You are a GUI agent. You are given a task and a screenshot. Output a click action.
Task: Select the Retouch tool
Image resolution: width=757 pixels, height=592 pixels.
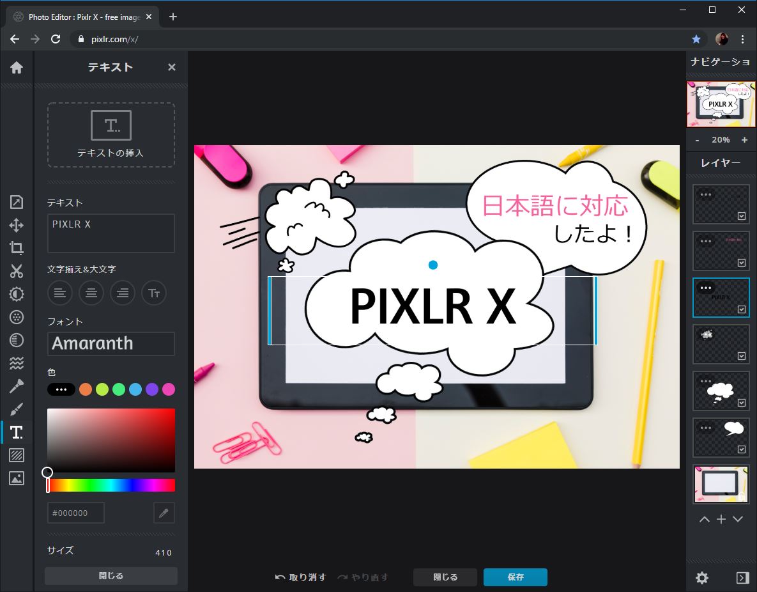17,386
